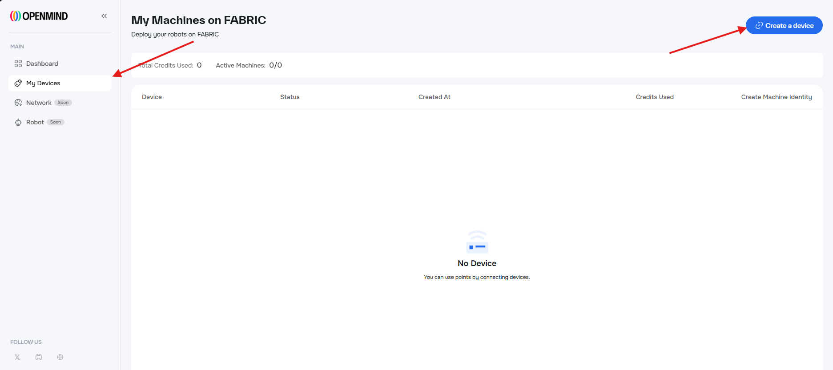The width and height of the screenshot is (833, 370).
Task: Click the Device column header
Action: 152,97
